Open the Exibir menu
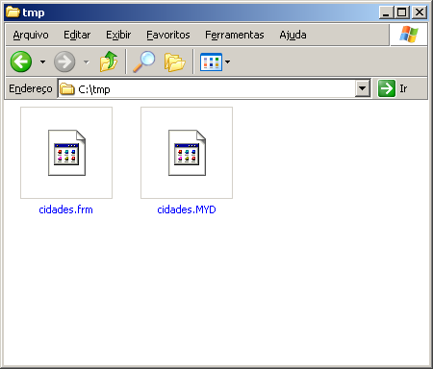The image size is (433, 369). pyautogui.click(x=118, y=35)
